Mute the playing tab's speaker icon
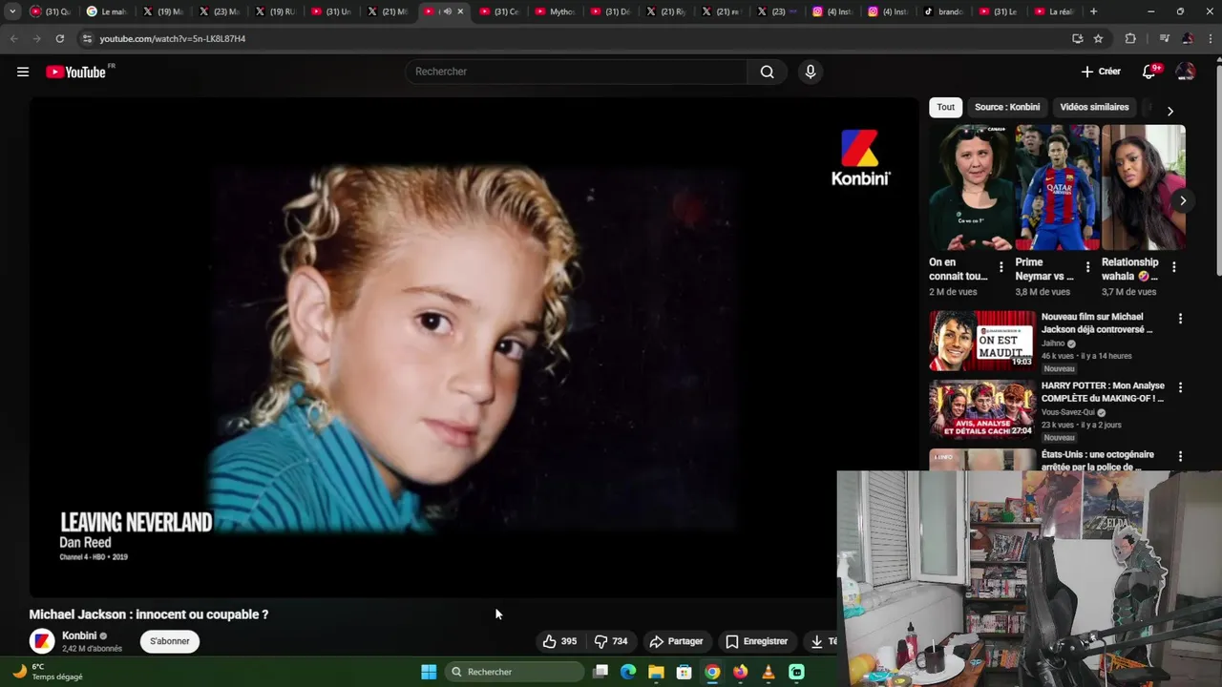 [x=447, y=11]
